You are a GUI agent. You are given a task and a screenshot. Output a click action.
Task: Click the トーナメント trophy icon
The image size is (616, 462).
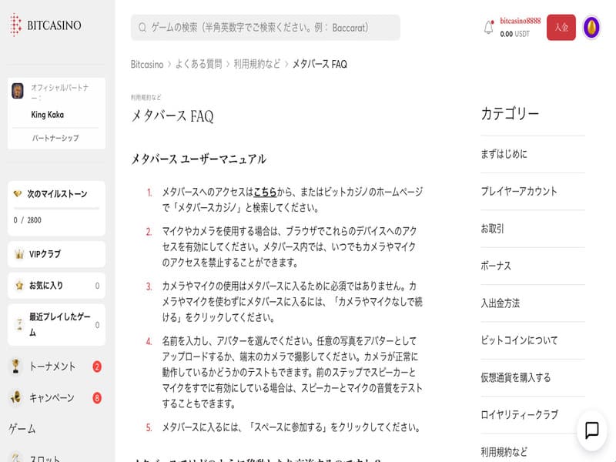pos(15,367)
